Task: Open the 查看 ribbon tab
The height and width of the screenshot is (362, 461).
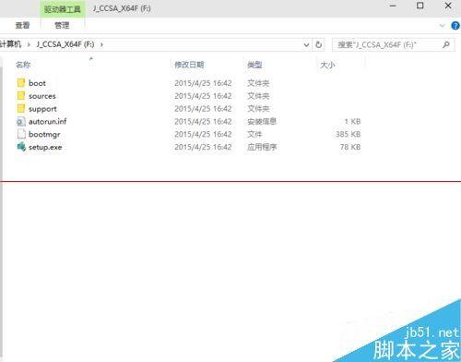Action: [22, 26]
